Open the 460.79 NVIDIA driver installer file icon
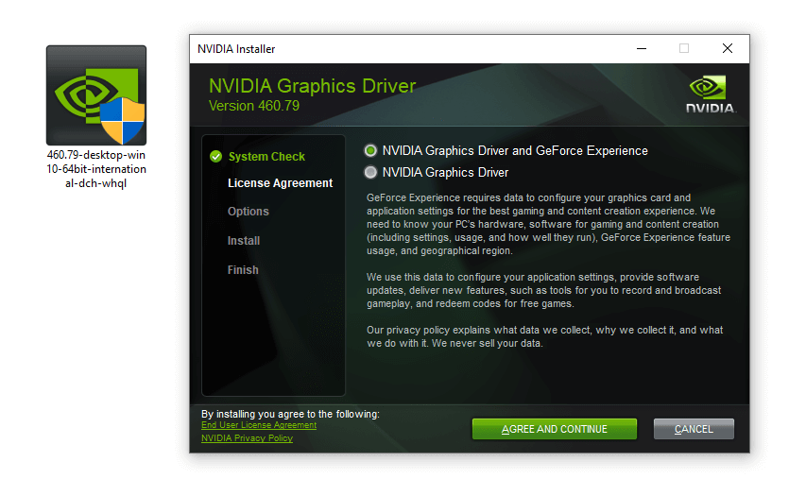 96,95
